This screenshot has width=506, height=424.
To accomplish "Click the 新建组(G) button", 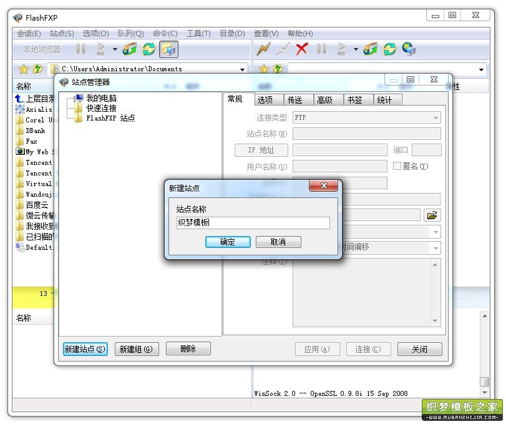I will [x=136, y=348].
